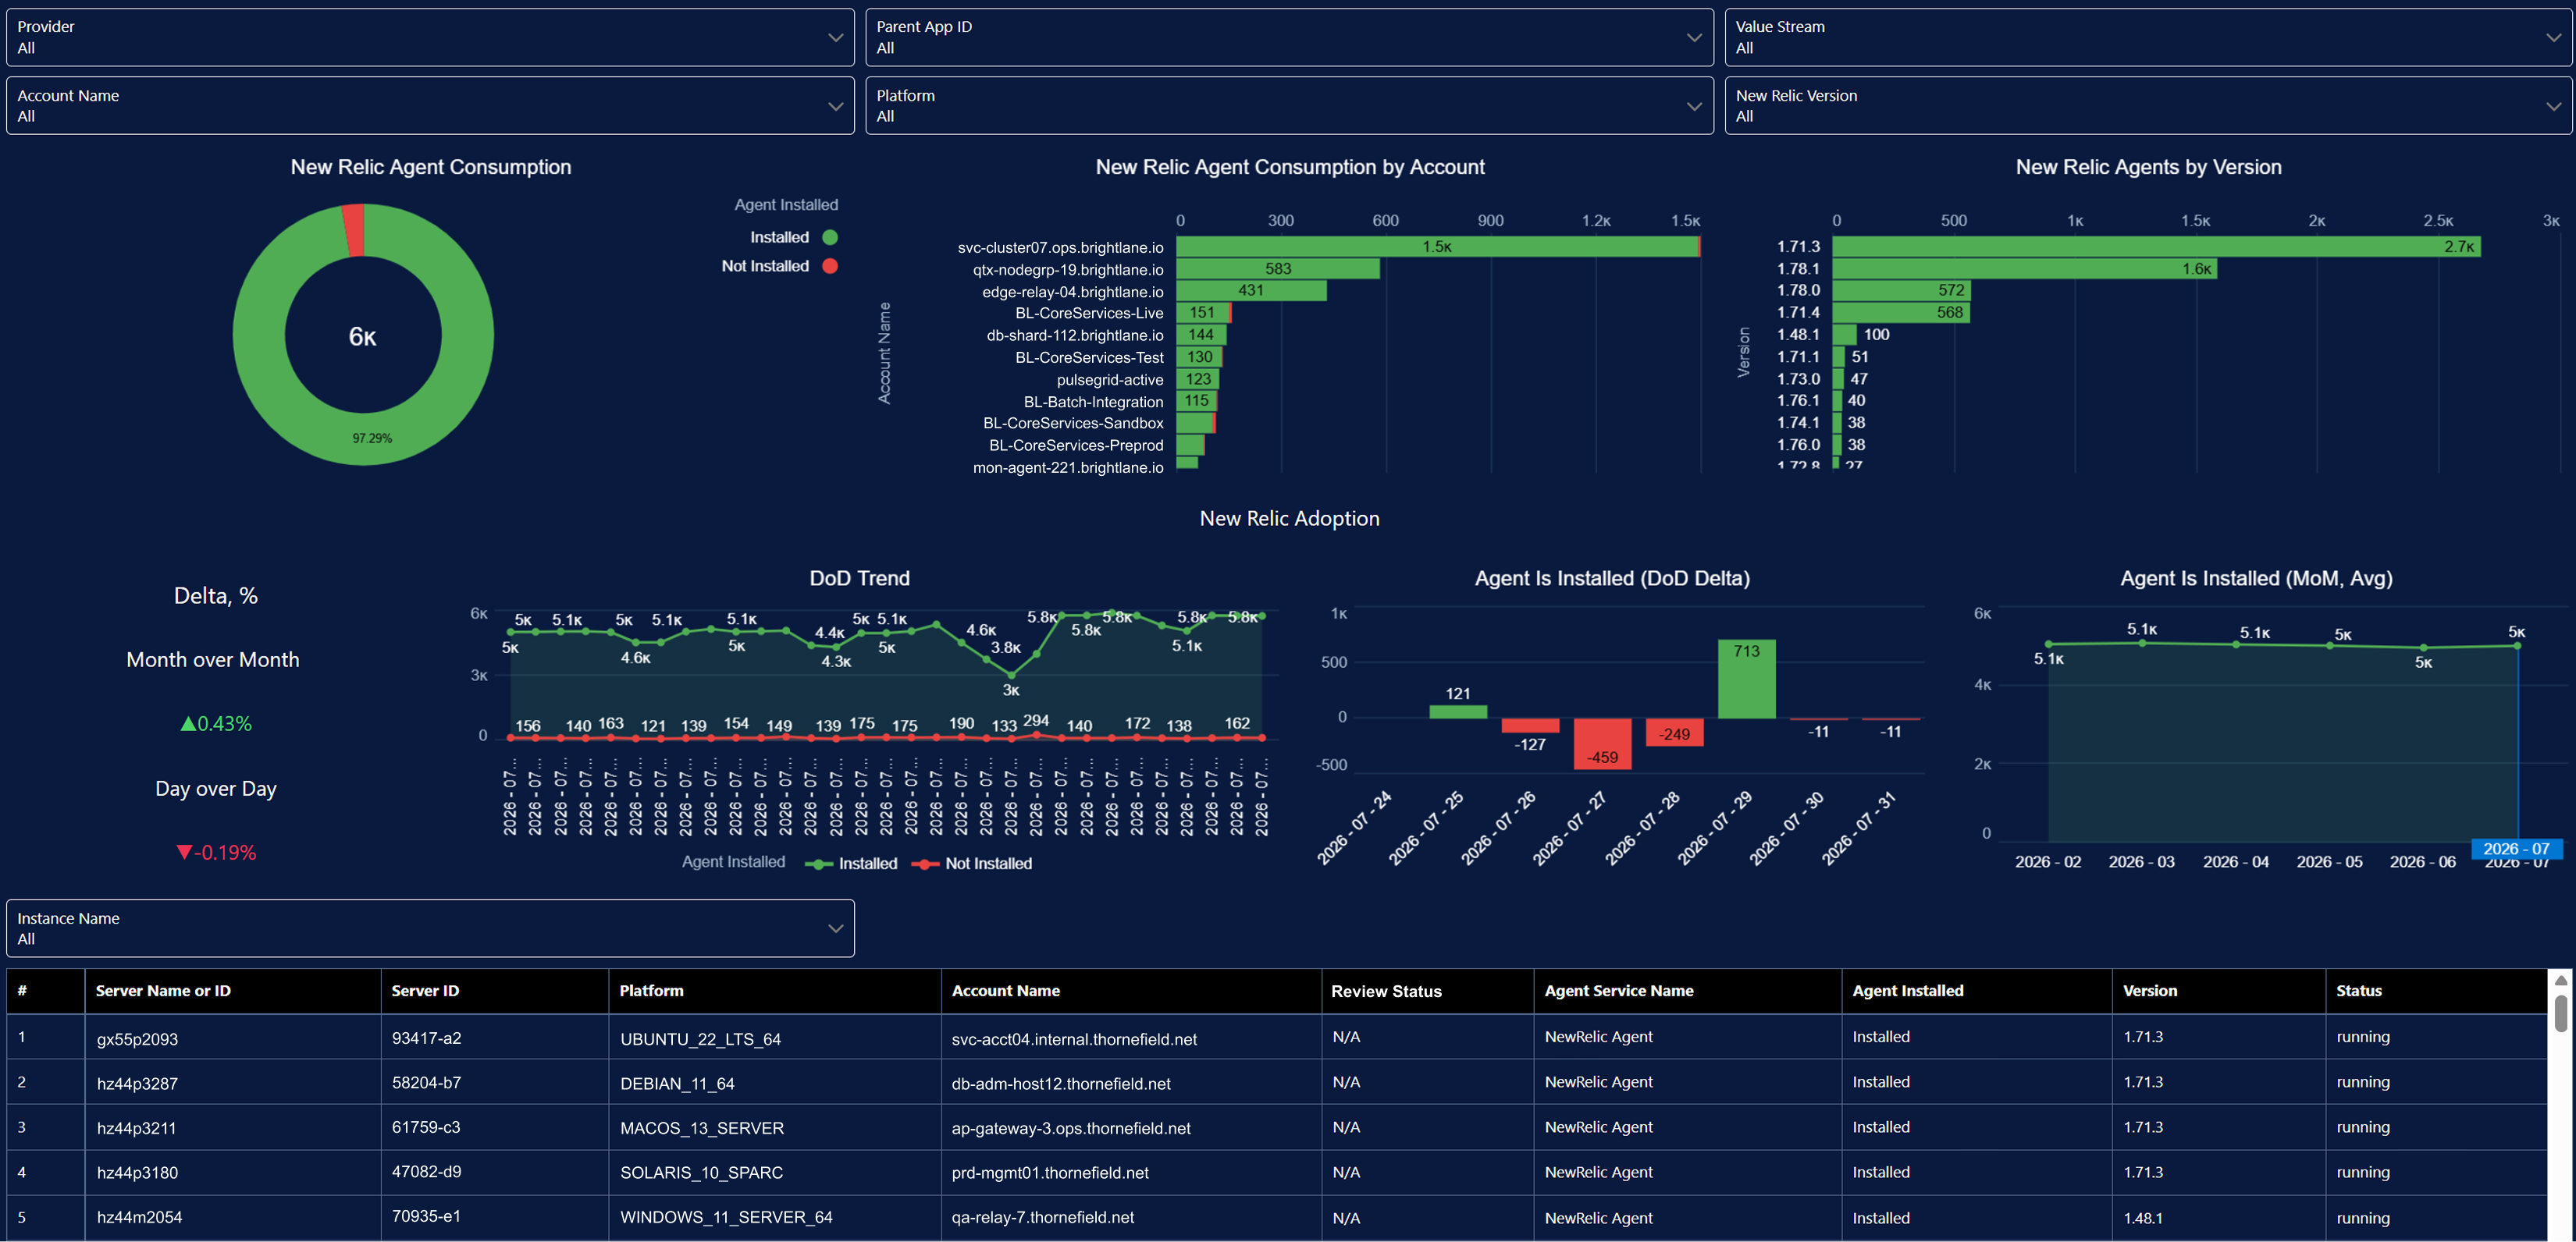
Task: Click the version 1.48.1 bar with 100
Action: pyautogui.click(x=1844, y=334)
